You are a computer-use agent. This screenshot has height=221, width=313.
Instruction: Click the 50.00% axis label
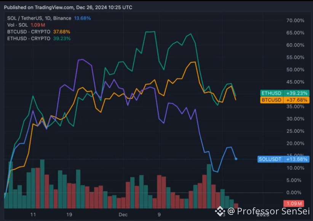click(295, 70)
